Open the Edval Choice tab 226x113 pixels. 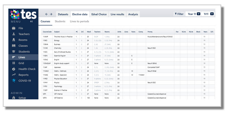[99, 14]
